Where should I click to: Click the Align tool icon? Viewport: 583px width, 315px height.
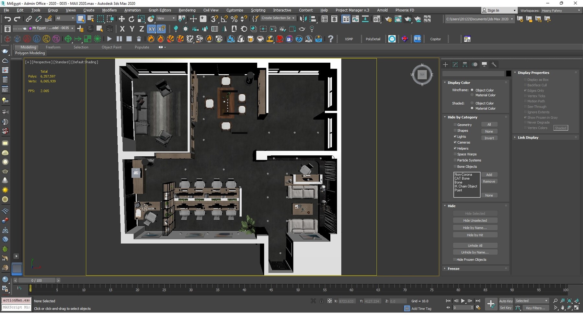pos(313,19)
